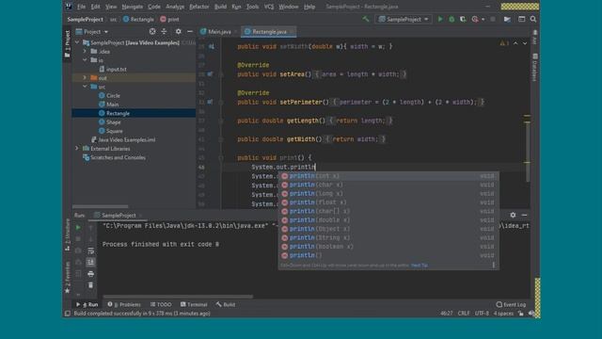Open the Problems tool window tab
This screenshot has width=602, height=339.
pos(124,304)
